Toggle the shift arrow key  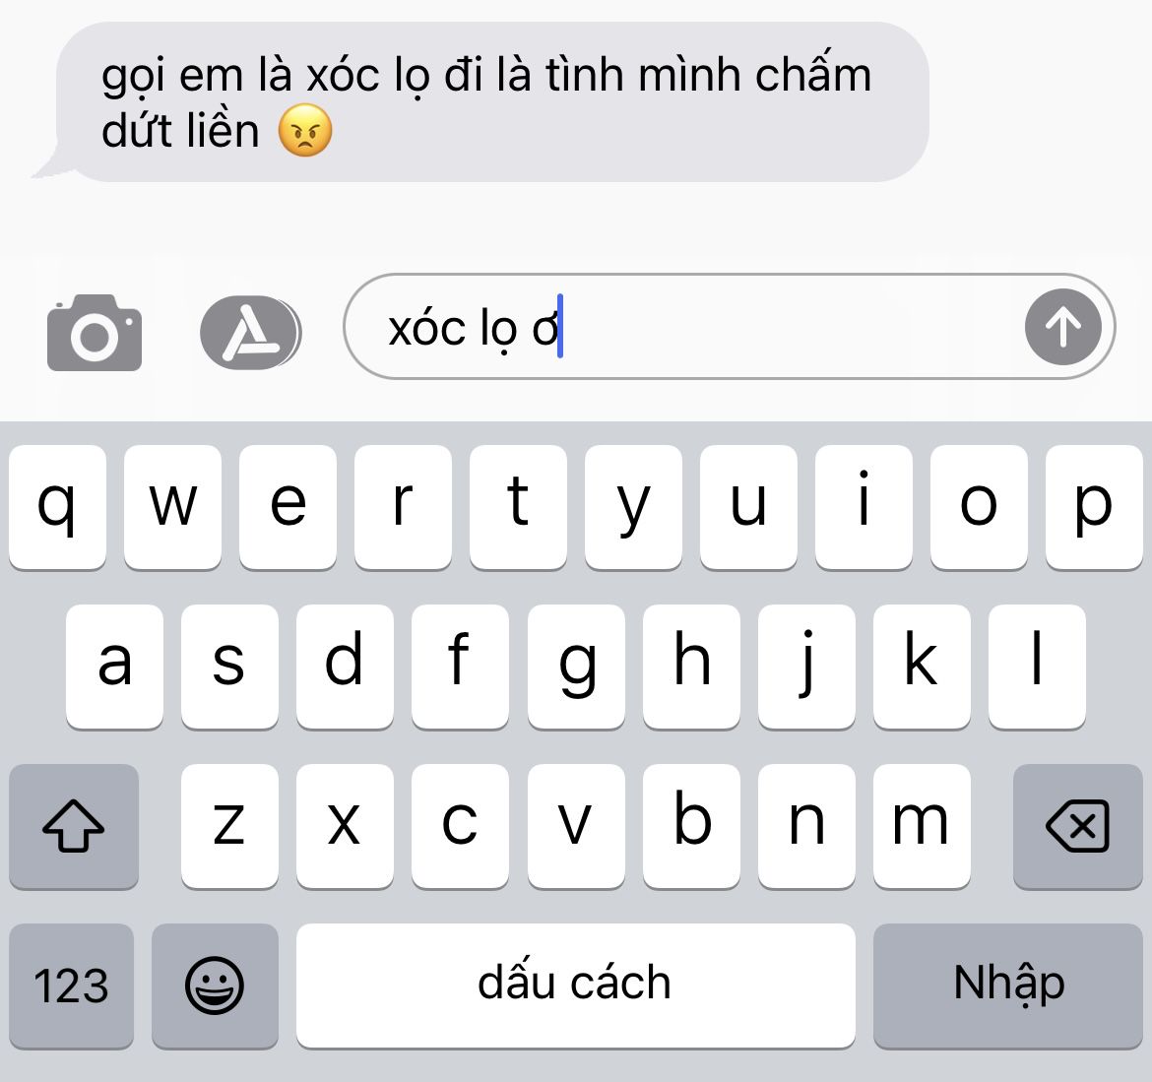click(74, 826)
